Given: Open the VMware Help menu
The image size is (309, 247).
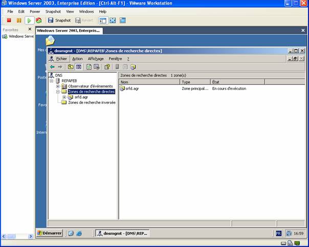Looking at the screenshot, I should (103, 12).
